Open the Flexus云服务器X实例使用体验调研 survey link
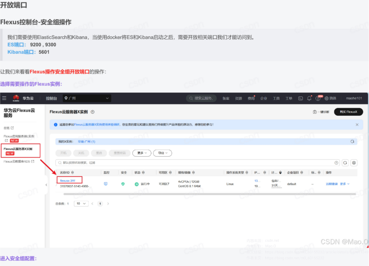Screen dimensions: 369x266 pyautogui.click(x=97, y=124)
